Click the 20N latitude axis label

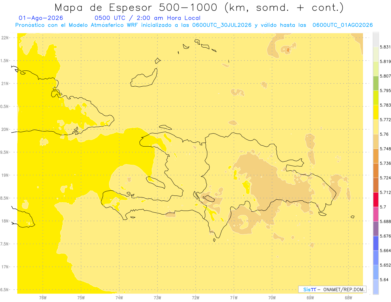[x=5, y=129]
